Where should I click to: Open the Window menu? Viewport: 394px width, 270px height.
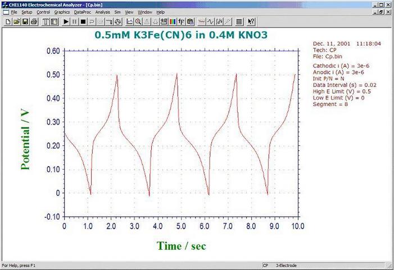[x=145, y=12]
